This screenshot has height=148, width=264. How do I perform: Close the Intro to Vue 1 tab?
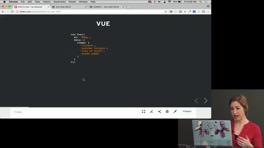click(x=48, y=7)
